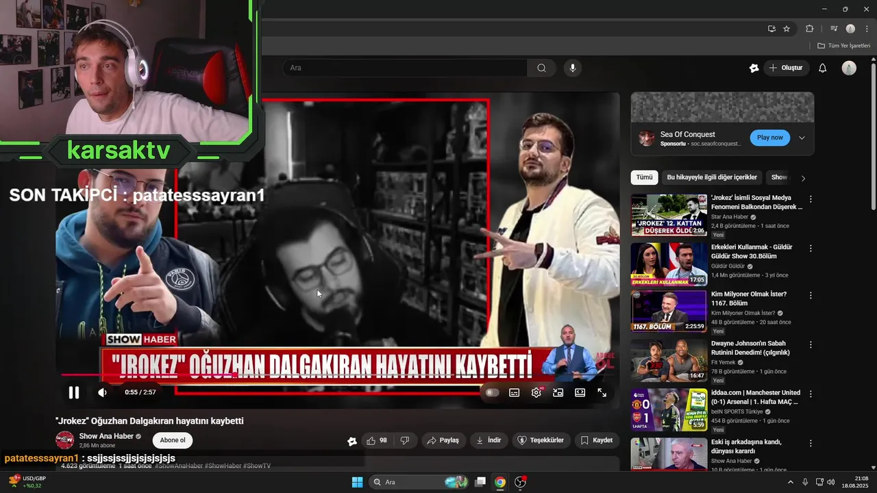Enable theater mode in the player

[x=580, y=392]
